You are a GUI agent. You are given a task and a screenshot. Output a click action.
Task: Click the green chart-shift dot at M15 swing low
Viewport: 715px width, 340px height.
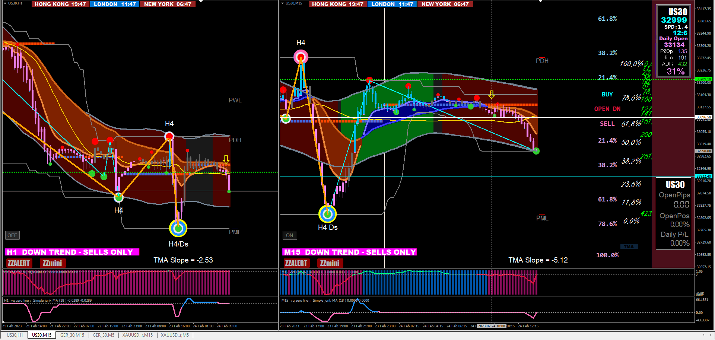(x=536, y=151)
